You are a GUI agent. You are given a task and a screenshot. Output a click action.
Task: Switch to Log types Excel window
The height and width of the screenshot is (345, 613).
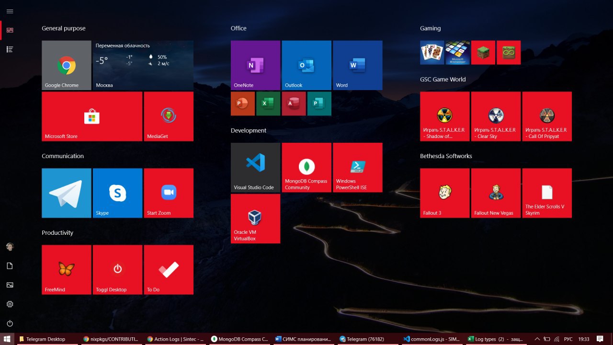pyautogui.click(x=496, y=339)
